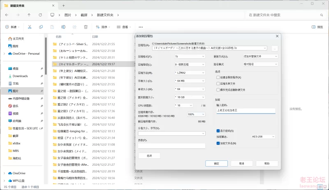The width and height of the screenshot is (329, 190).
Task: Open the 压缩方法 LZMA2 dropdown
Action: [190, 72]
